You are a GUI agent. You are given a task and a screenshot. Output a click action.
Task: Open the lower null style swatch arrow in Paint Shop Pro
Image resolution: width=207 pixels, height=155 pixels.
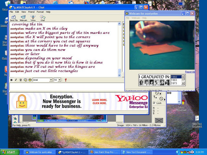(165, 99)
